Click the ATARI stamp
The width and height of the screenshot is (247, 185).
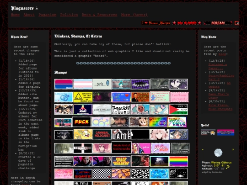83,110
